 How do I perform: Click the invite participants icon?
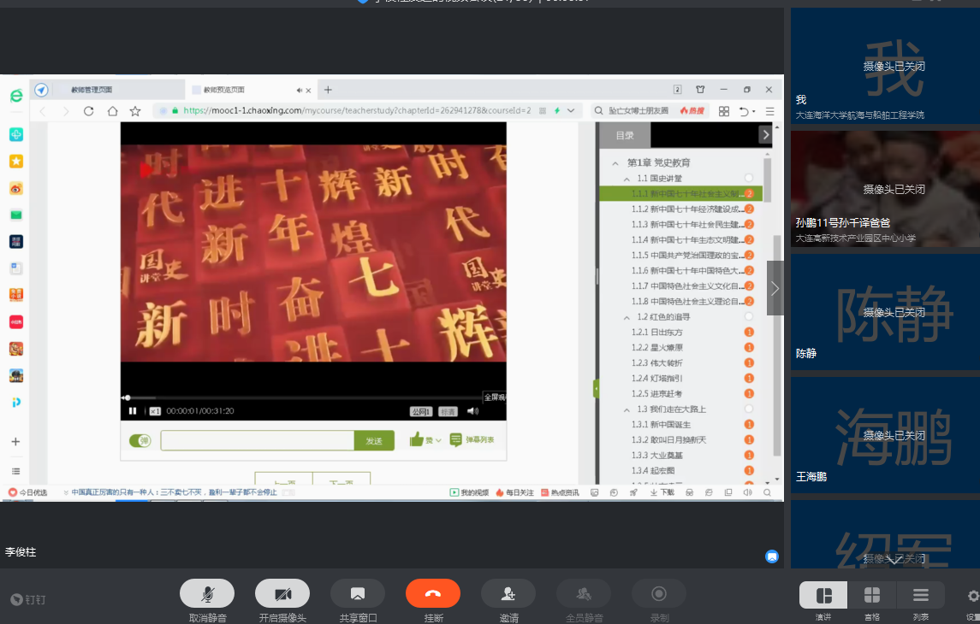click(x=508, y=593)
